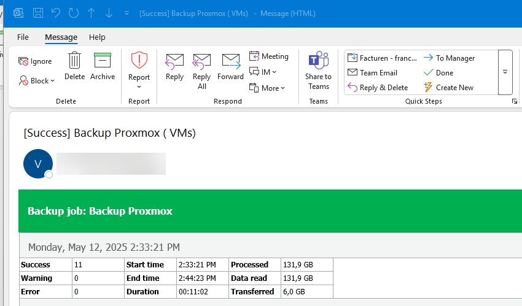Mark with the Done quick step
This screenshot has height=306, width=522.
click(x=438, y=73)
